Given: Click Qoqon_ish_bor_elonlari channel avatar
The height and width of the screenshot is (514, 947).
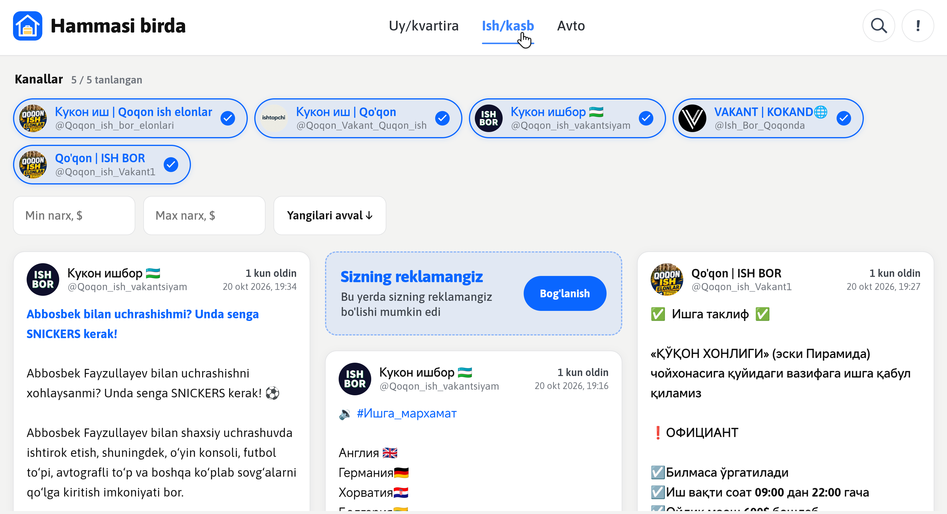Looking at the screenshot, I should 33,118.
